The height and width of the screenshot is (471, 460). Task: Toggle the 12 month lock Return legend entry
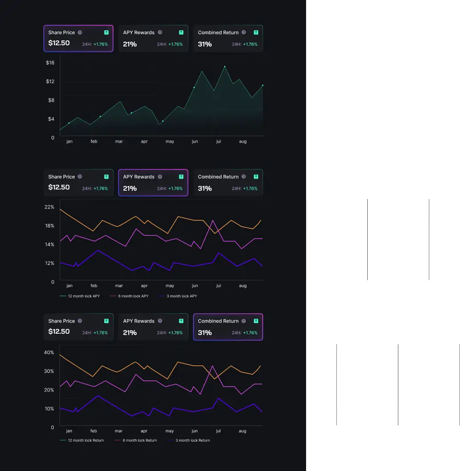tap(82, 440)
